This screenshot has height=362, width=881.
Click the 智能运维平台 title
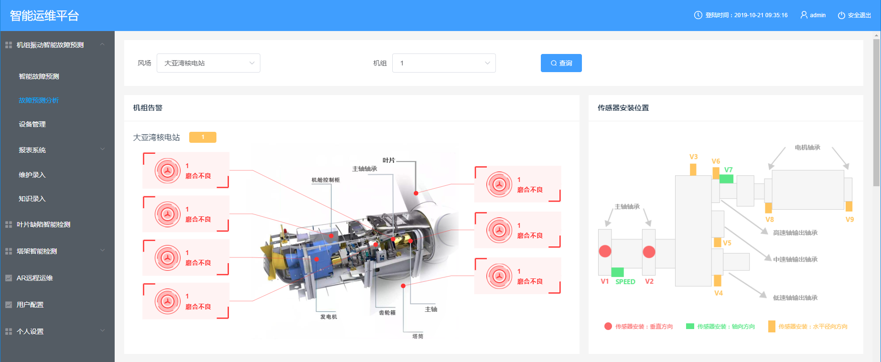(44, 16)
